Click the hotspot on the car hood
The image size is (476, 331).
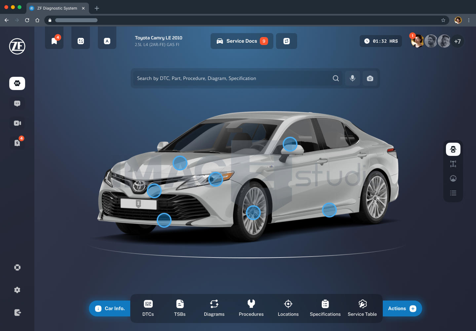click(x=180, y=163)
